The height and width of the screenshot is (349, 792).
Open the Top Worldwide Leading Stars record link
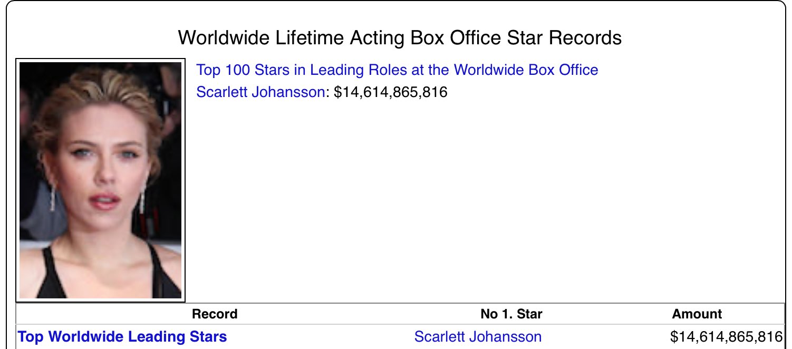[122, 337]
